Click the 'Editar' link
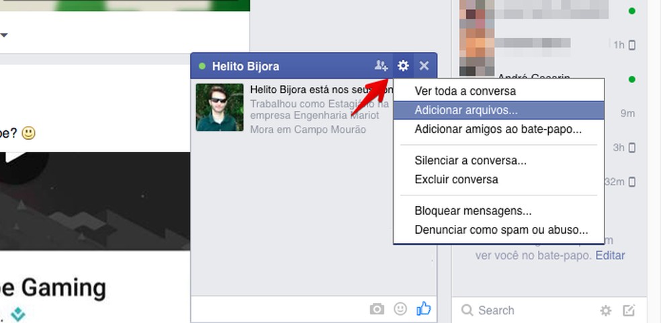Image resolution: width=661 pixels, height=323 pixels. (610, 256)
